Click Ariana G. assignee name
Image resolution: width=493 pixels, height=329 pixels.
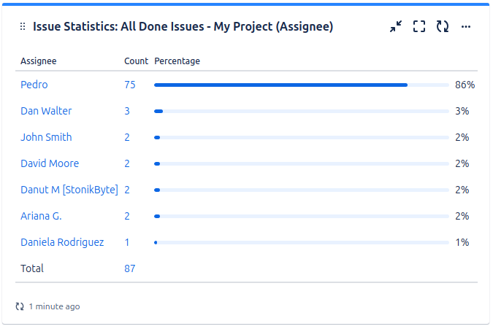(41, 216)
